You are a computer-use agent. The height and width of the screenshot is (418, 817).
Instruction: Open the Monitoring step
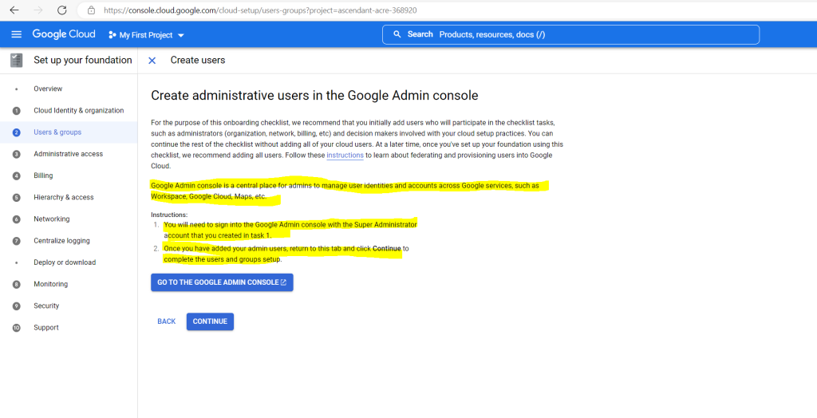(50, 284)
